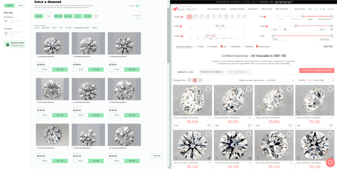Open the Color help question mark
The height and width of the screenshot is (169, 337).
pyautogui.click(x=181, y=26)
